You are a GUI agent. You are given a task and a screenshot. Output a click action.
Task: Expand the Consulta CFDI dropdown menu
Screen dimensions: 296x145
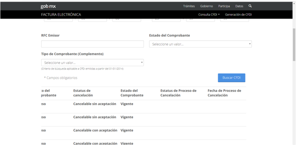tap(209, 15)
